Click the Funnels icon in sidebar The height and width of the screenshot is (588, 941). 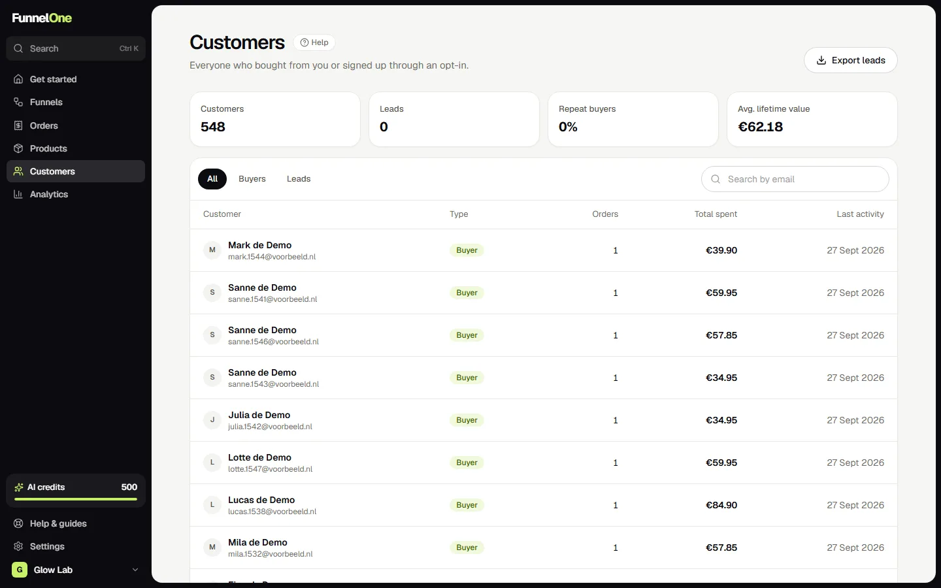pos(18,102)
